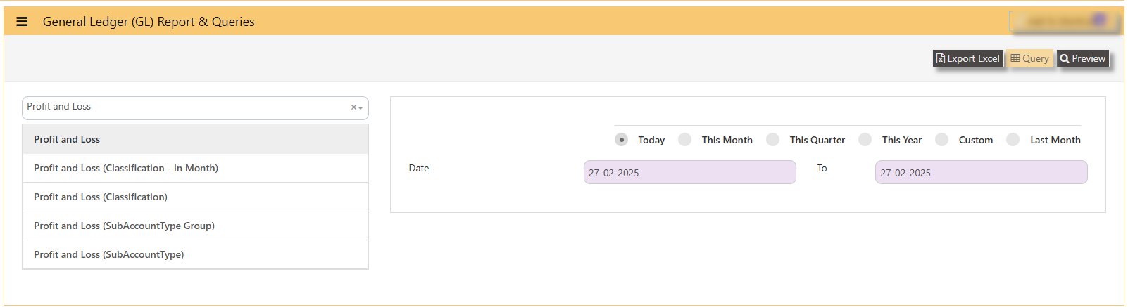Choose the highlighted Profit and Loss option
This screenshot has height=307, width=1128.
pyautogui.click(x=195, y=139)
